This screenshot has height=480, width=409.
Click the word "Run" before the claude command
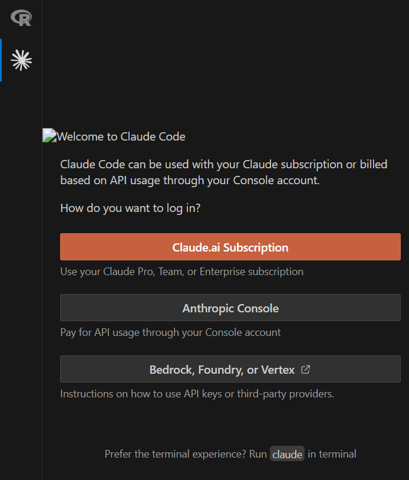(x=258, y=454)
